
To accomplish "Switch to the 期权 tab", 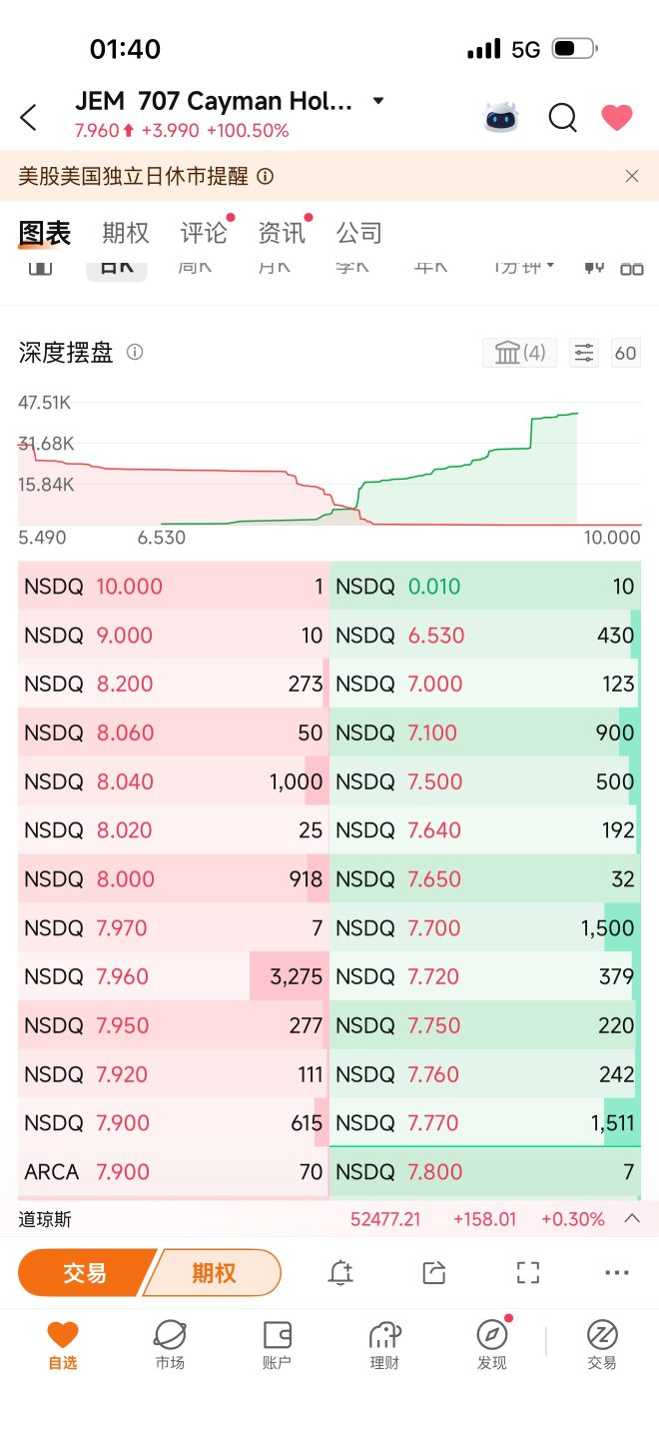I will point(126,233).
